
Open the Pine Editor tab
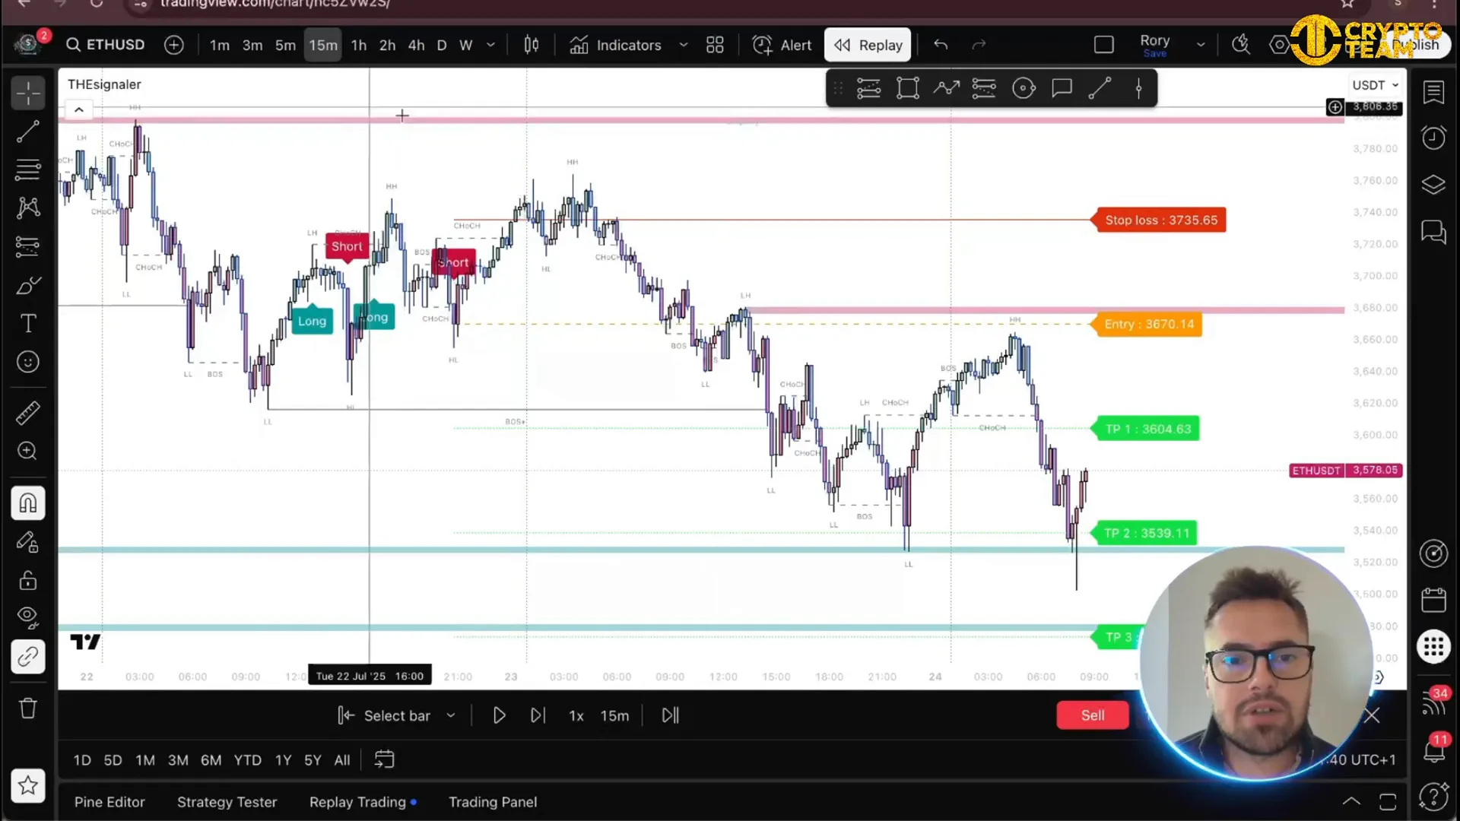tap(109, 802)
